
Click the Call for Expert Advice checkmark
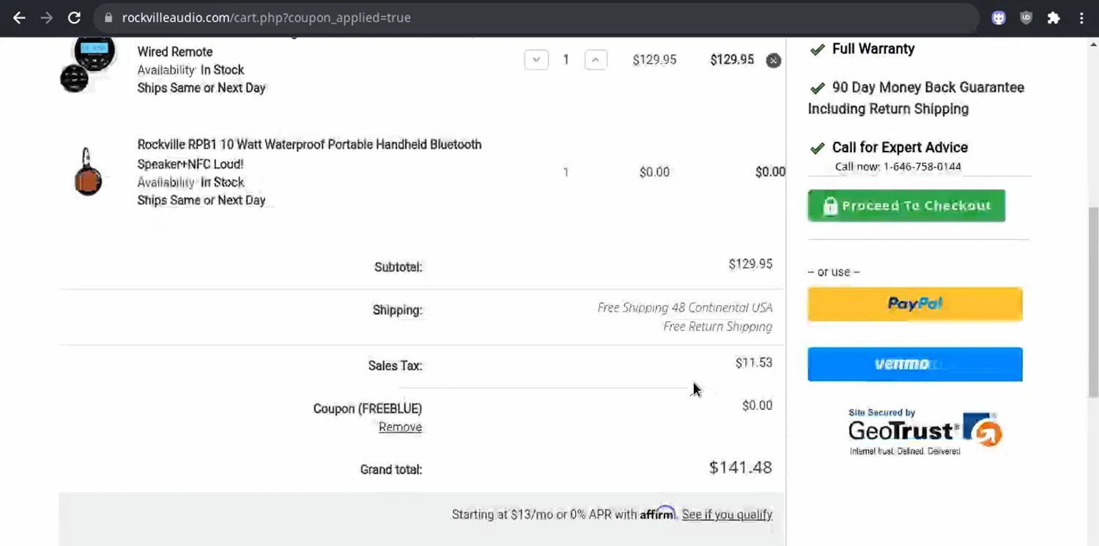tap(818, 148)
